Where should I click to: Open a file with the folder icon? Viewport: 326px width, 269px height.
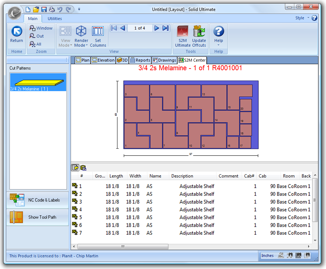pos(36,9)
